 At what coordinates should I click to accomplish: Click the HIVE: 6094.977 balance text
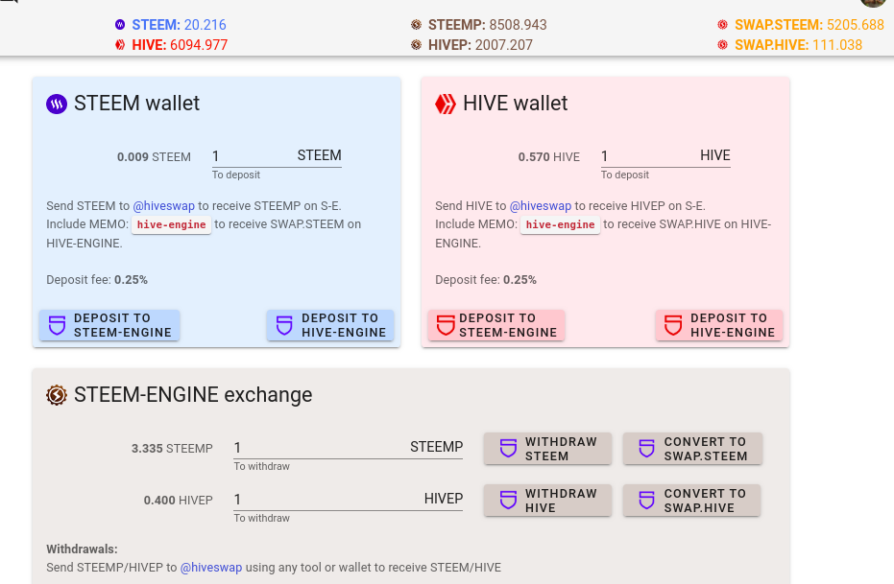click(x=180, y=45)
